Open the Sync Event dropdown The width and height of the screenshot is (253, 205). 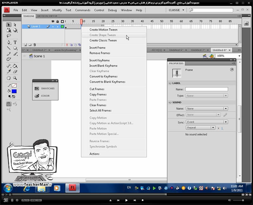pyautogui.click(x=207, y=122)
